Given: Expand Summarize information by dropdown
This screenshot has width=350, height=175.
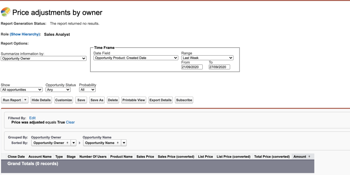Looking at the screenshot, I should (x=43, y=59).
